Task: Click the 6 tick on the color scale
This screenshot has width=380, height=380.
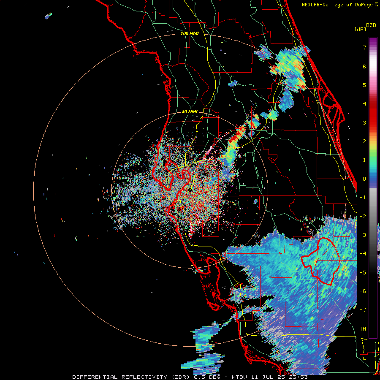Action: 364,66
